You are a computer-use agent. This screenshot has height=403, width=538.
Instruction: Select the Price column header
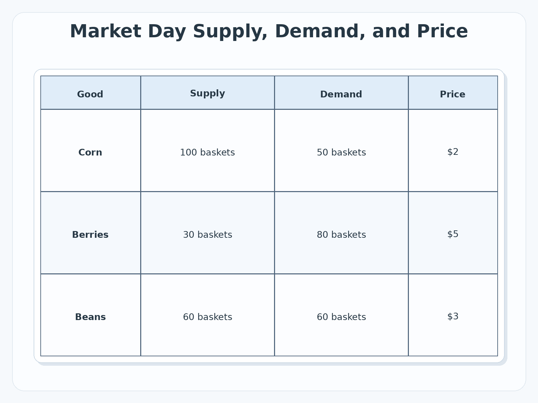453,93
